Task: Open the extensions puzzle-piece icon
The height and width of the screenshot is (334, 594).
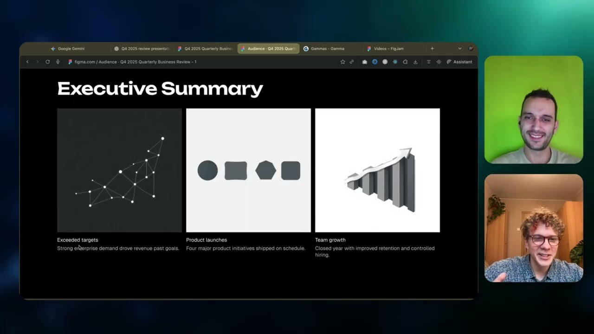Action: (x=405, y=62)
